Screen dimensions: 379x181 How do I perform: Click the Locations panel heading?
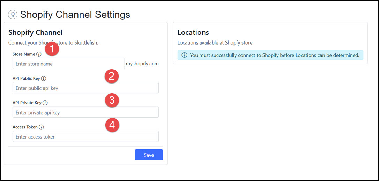(x=193, y=33)
